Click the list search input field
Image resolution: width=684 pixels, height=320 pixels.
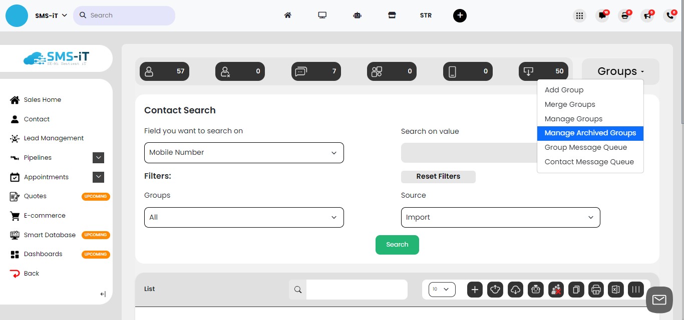(x=357, y=290)
